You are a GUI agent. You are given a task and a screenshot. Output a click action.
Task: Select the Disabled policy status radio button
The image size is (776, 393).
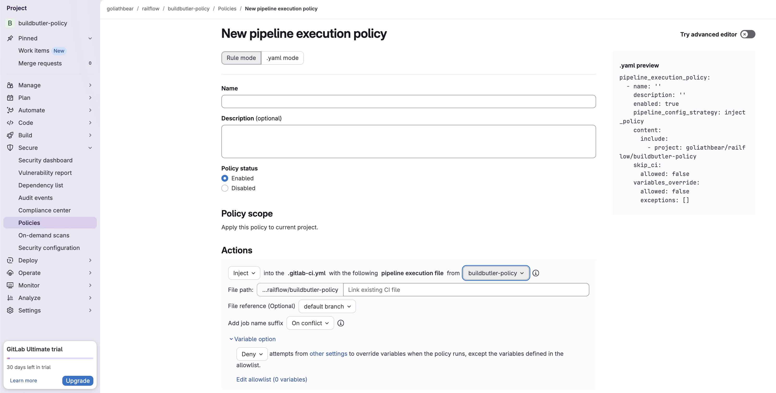pyautogui.click(x=225, y=188)
